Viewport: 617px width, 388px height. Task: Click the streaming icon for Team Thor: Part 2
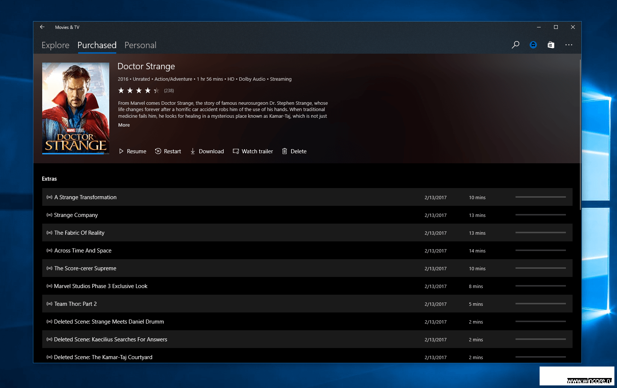[x=49, y=304]
